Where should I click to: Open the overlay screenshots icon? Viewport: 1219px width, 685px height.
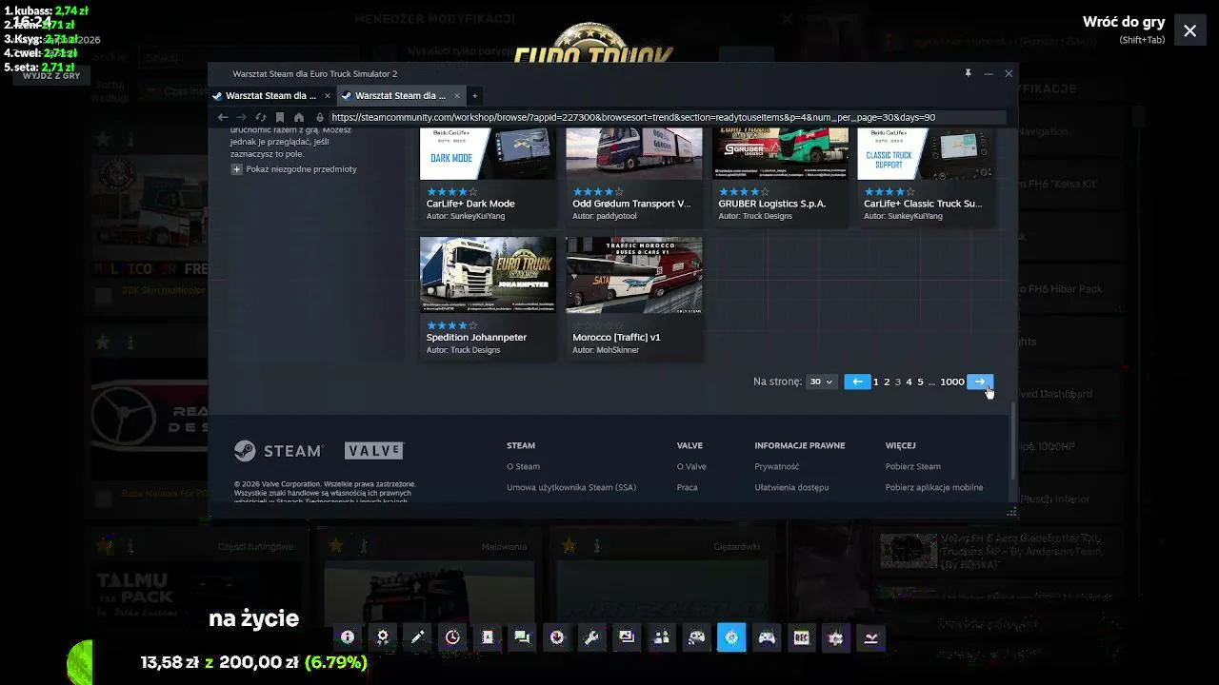[x=627, y=637]
